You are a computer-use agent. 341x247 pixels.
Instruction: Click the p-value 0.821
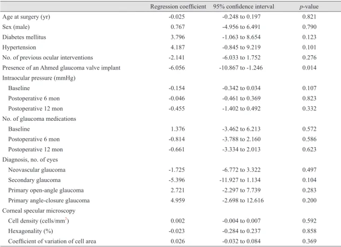309,17
